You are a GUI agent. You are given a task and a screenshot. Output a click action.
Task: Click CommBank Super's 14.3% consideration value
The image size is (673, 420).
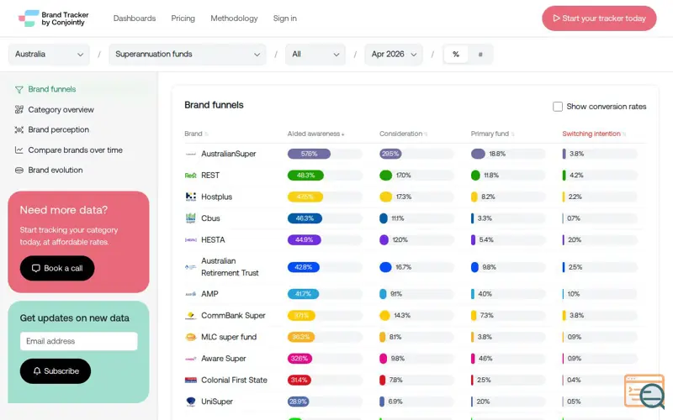pos(402,316)
